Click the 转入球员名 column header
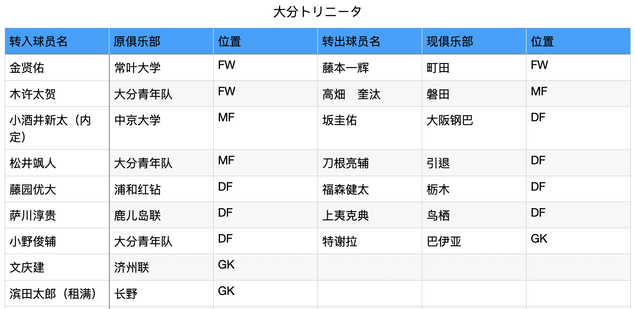The width and height of the screenshot is (635, 309). pyautogui.click(x=57, y=41)
